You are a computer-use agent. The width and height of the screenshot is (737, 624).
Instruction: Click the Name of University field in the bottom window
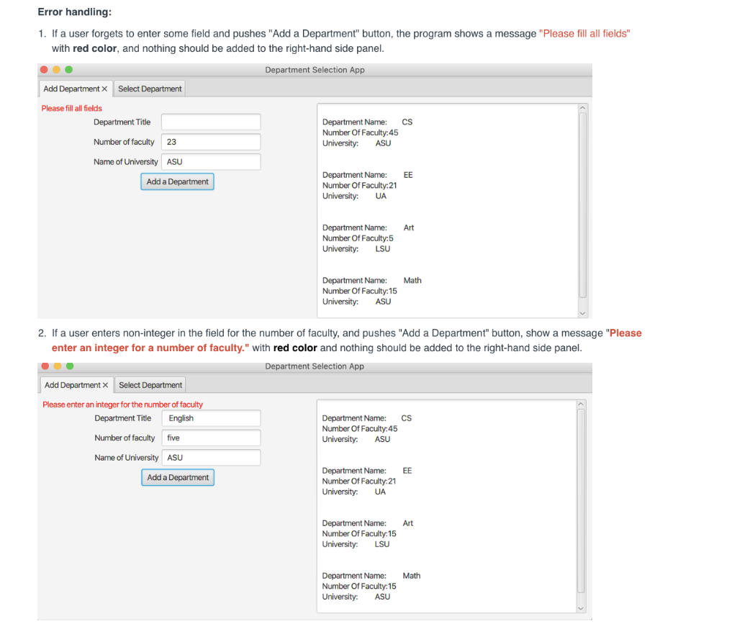tap(211, 458)
